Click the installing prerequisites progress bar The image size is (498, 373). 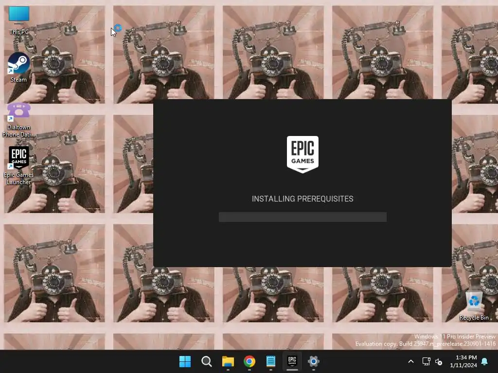(x=302, y=217)
